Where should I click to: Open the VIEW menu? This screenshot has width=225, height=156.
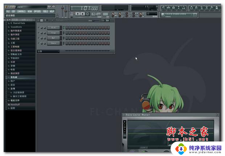click(30, 12)
